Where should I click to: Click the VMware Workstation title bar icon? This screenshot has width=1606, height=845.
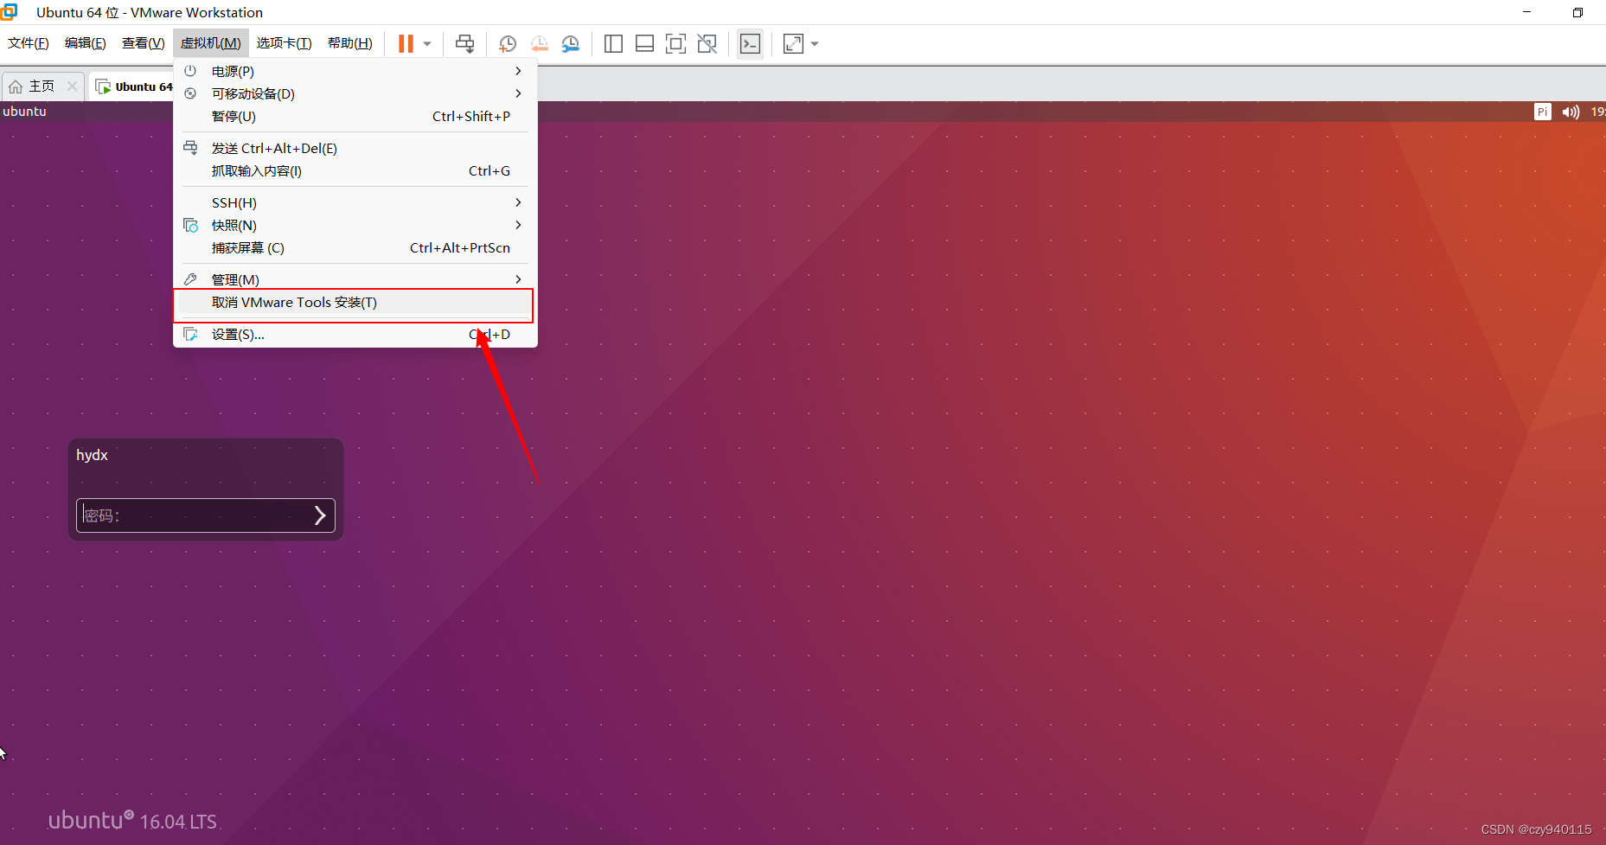[10, 12]
